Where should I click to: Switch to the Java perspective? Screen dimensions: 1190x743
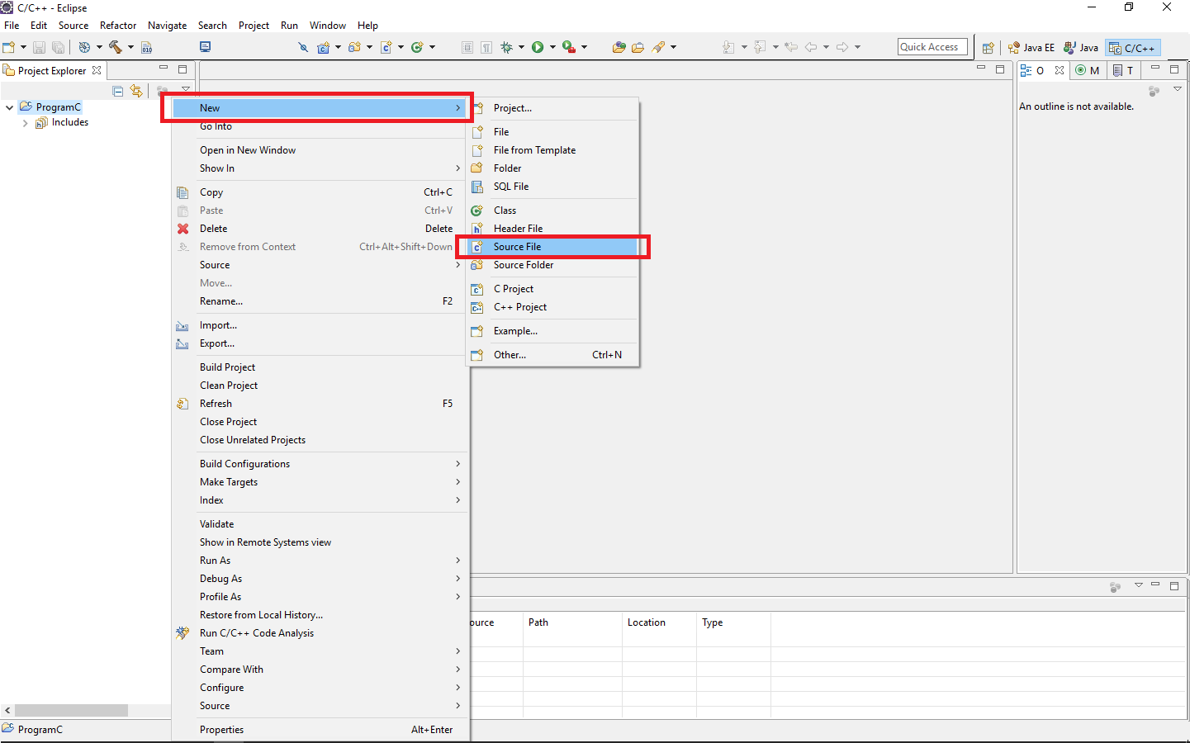pyautogui.click(x=1081, y=48)
